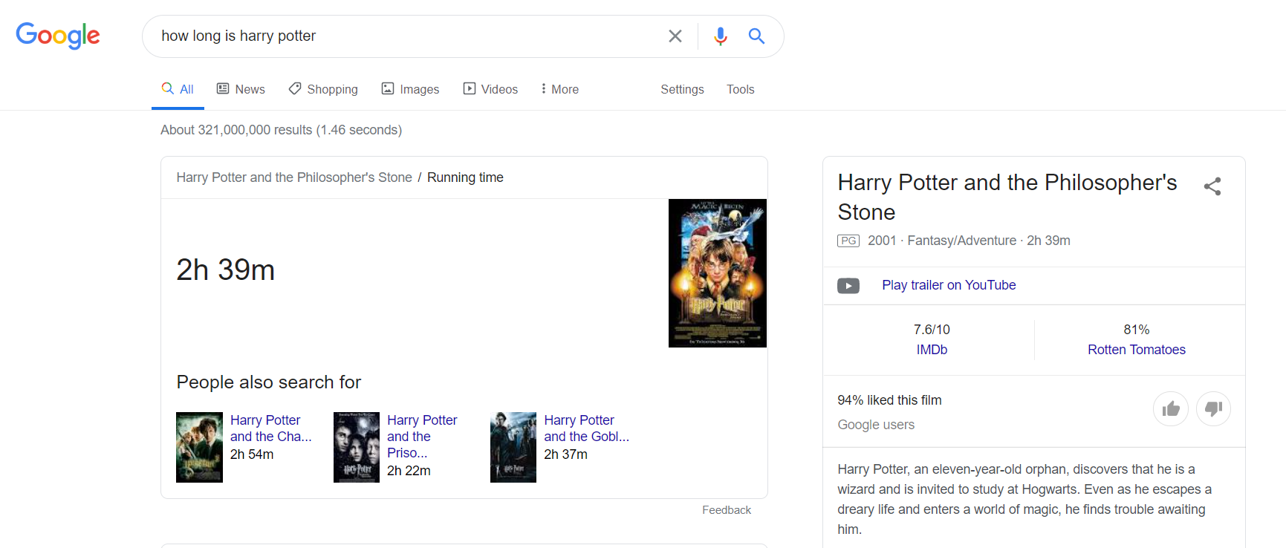Image resolution: width=1286 pixels, height=548 pixels.
Task: Click the YouTube play icon
Action: [848, 286]
